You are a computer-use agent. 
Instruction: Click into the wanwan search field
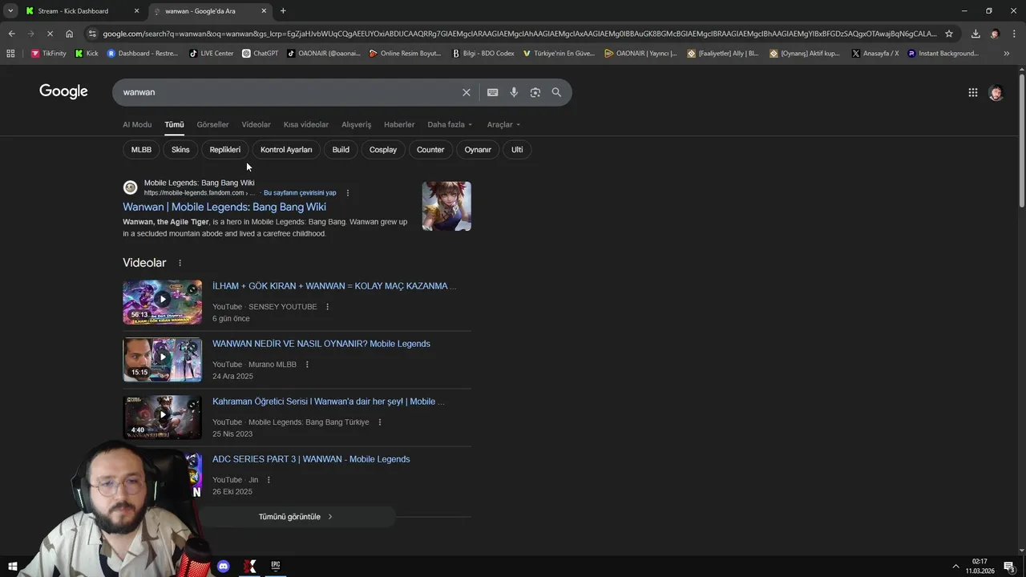coord(289,92)
